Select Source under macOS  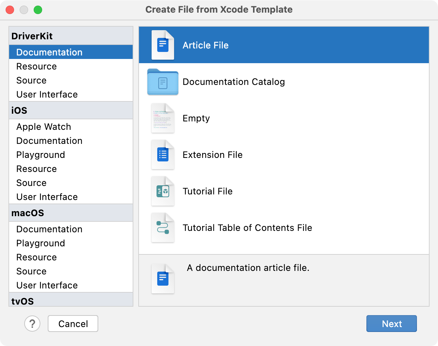31,271
